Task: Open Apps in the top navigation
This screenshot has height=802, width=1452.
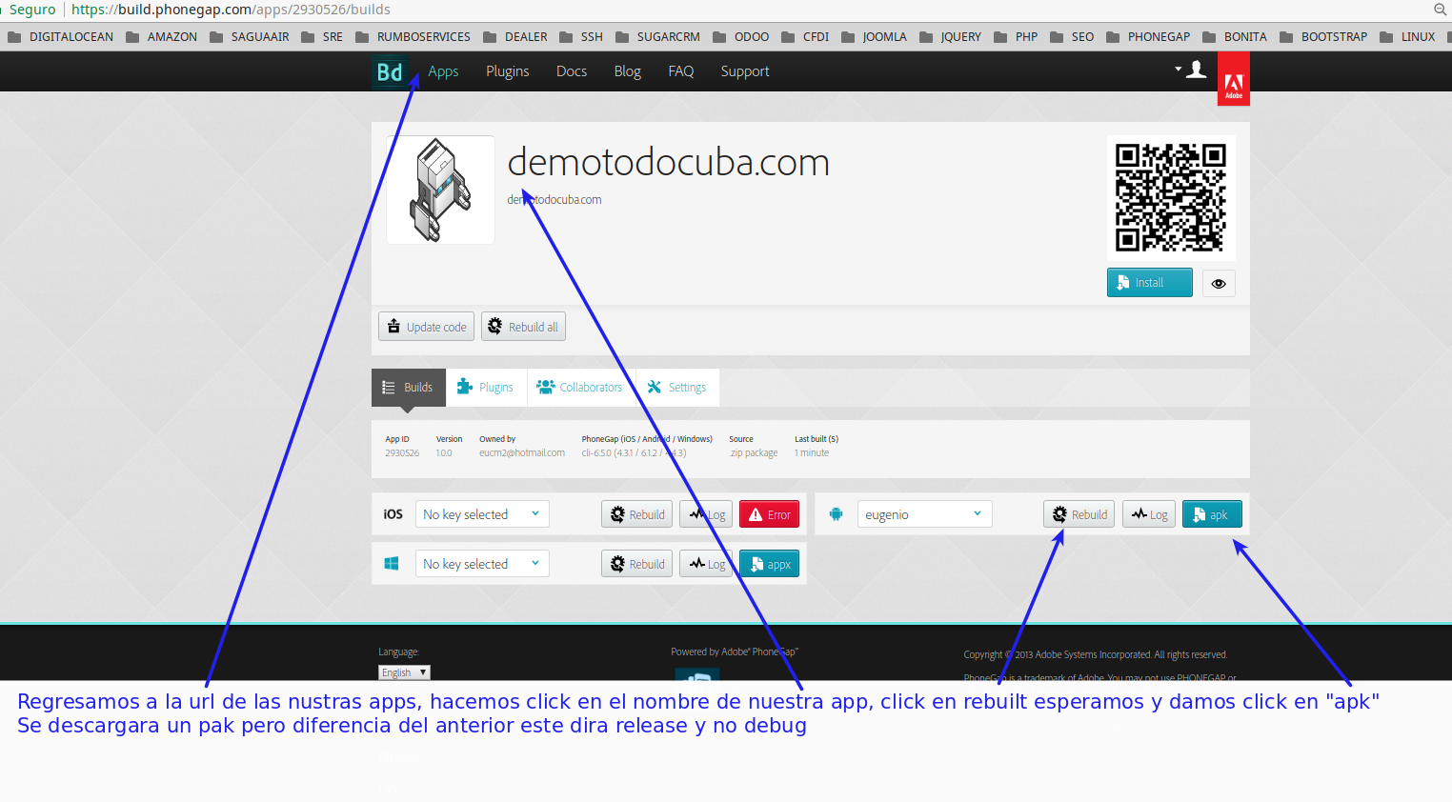Action: 443,71
